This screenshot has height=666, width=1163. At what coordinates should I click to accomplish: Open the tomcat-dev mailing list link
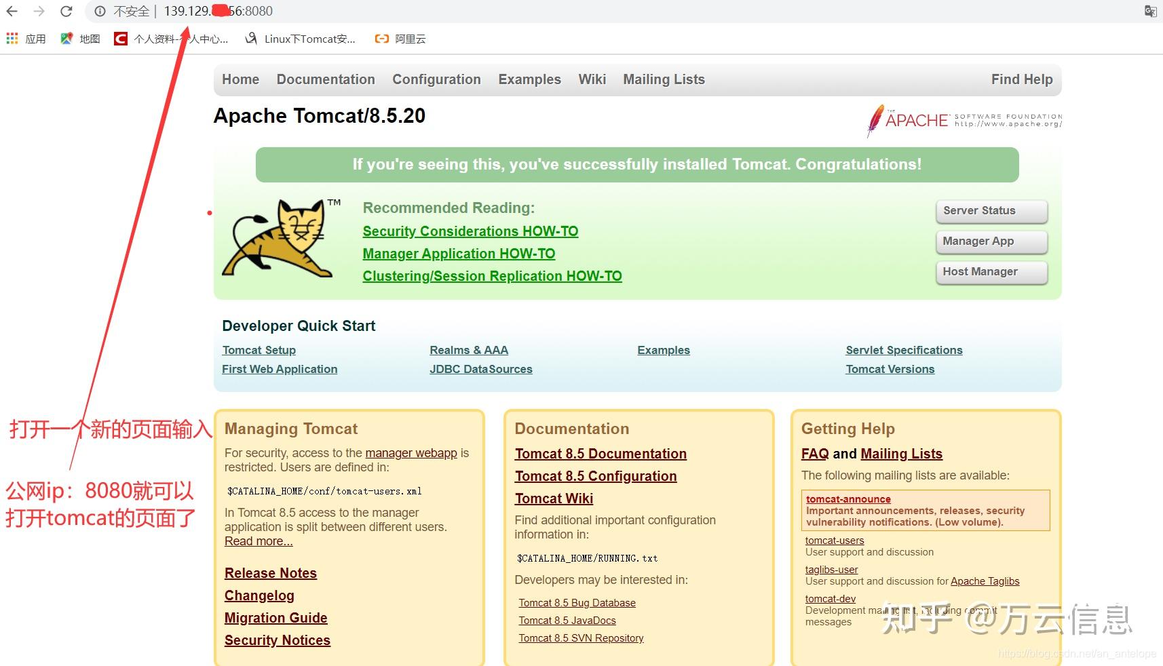click(831, 599)
